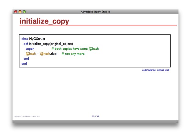Click the "@hash.dup" expression
The width and height of the screenshot is (191, 139).
point(48,54)
